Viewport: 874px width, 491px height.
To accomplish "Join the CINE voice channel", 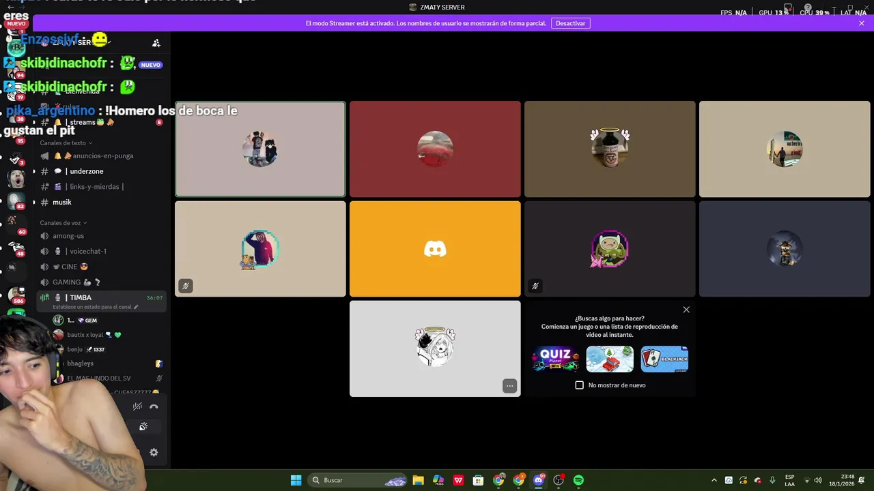I will click(101, 267).
